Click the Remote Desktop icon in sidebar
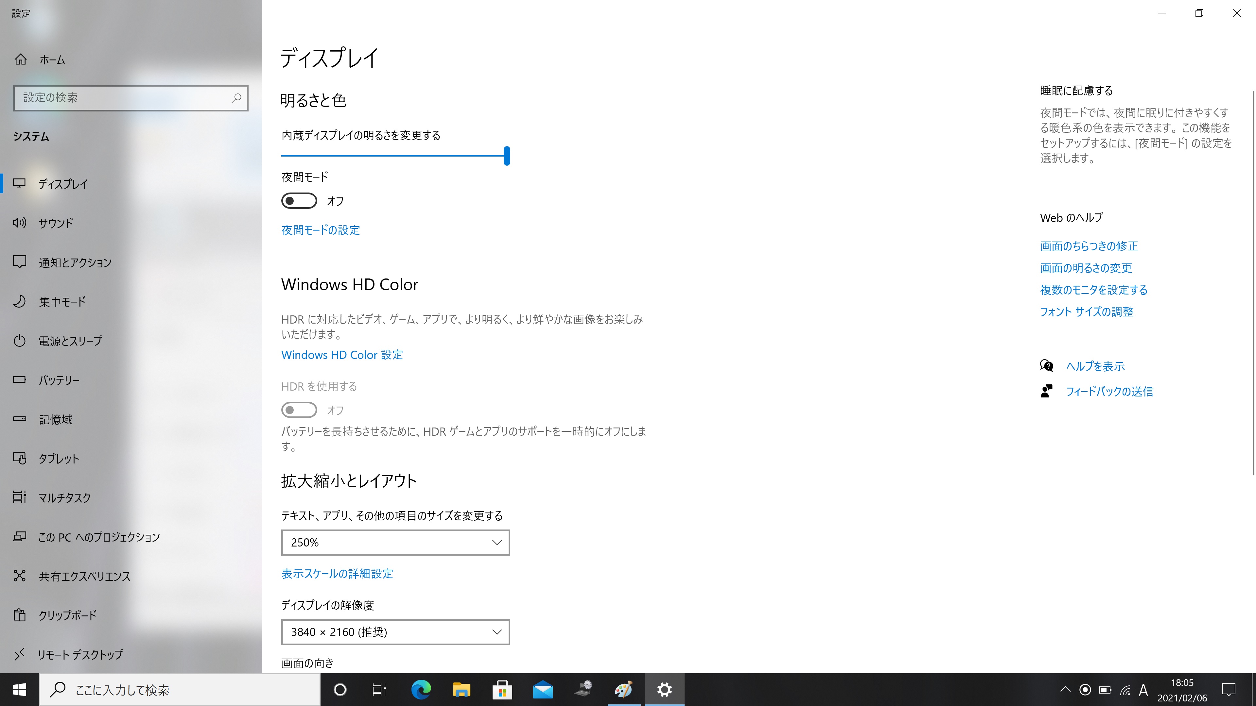 (x=20, y=654)
